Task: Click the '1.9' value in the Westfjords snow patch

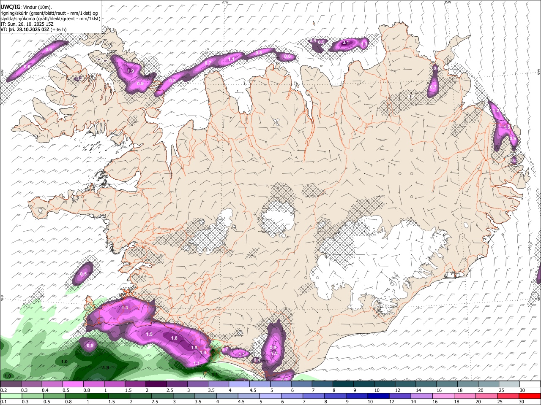Action: 131,71
